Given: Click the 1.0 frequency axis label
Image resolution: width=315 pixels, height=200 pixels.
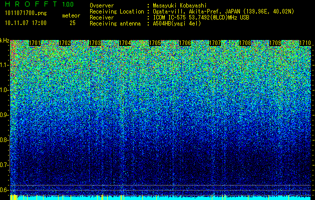Looking at the screenshot, I should pyautogui.click(x=4, y=90).
